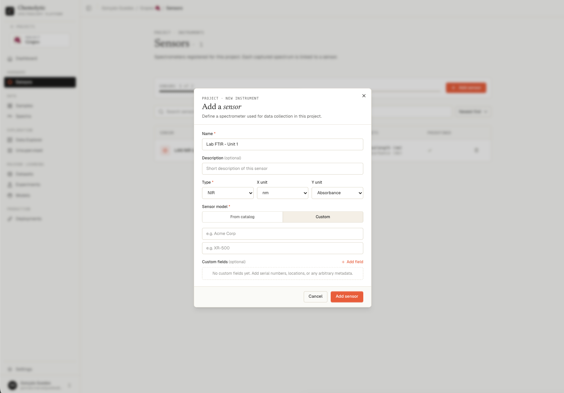Click the user account avatar
This screenshot has width=564, height=393.
tap(13, 385)
